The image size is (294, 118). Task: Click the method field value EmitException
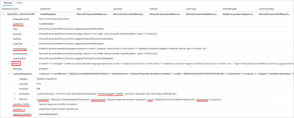tap(76, 39)
